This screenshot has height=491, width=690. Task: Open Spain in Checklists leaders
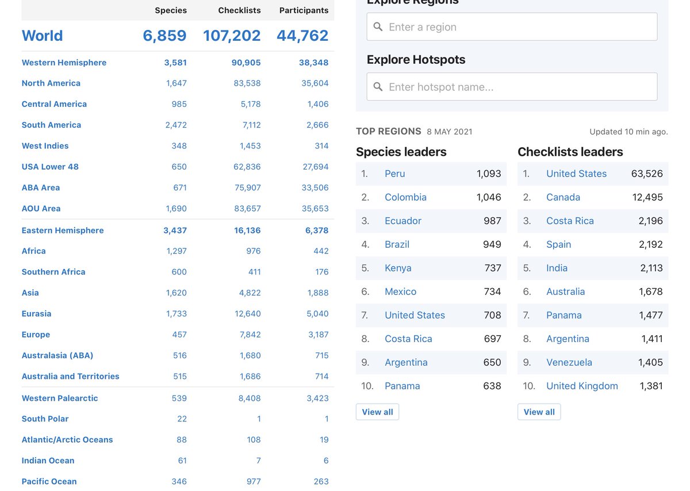tap(558, 244)
